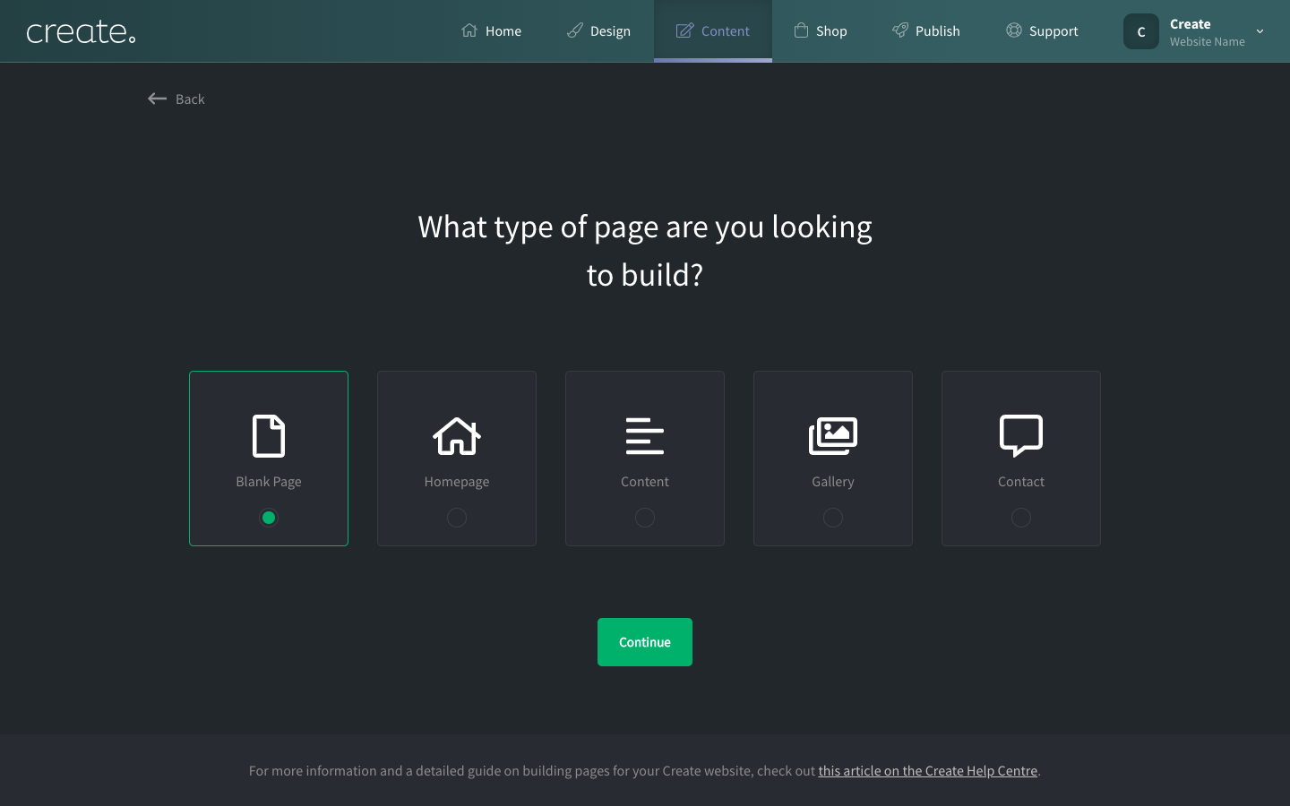Open the Content tab label

click(726, 31)
